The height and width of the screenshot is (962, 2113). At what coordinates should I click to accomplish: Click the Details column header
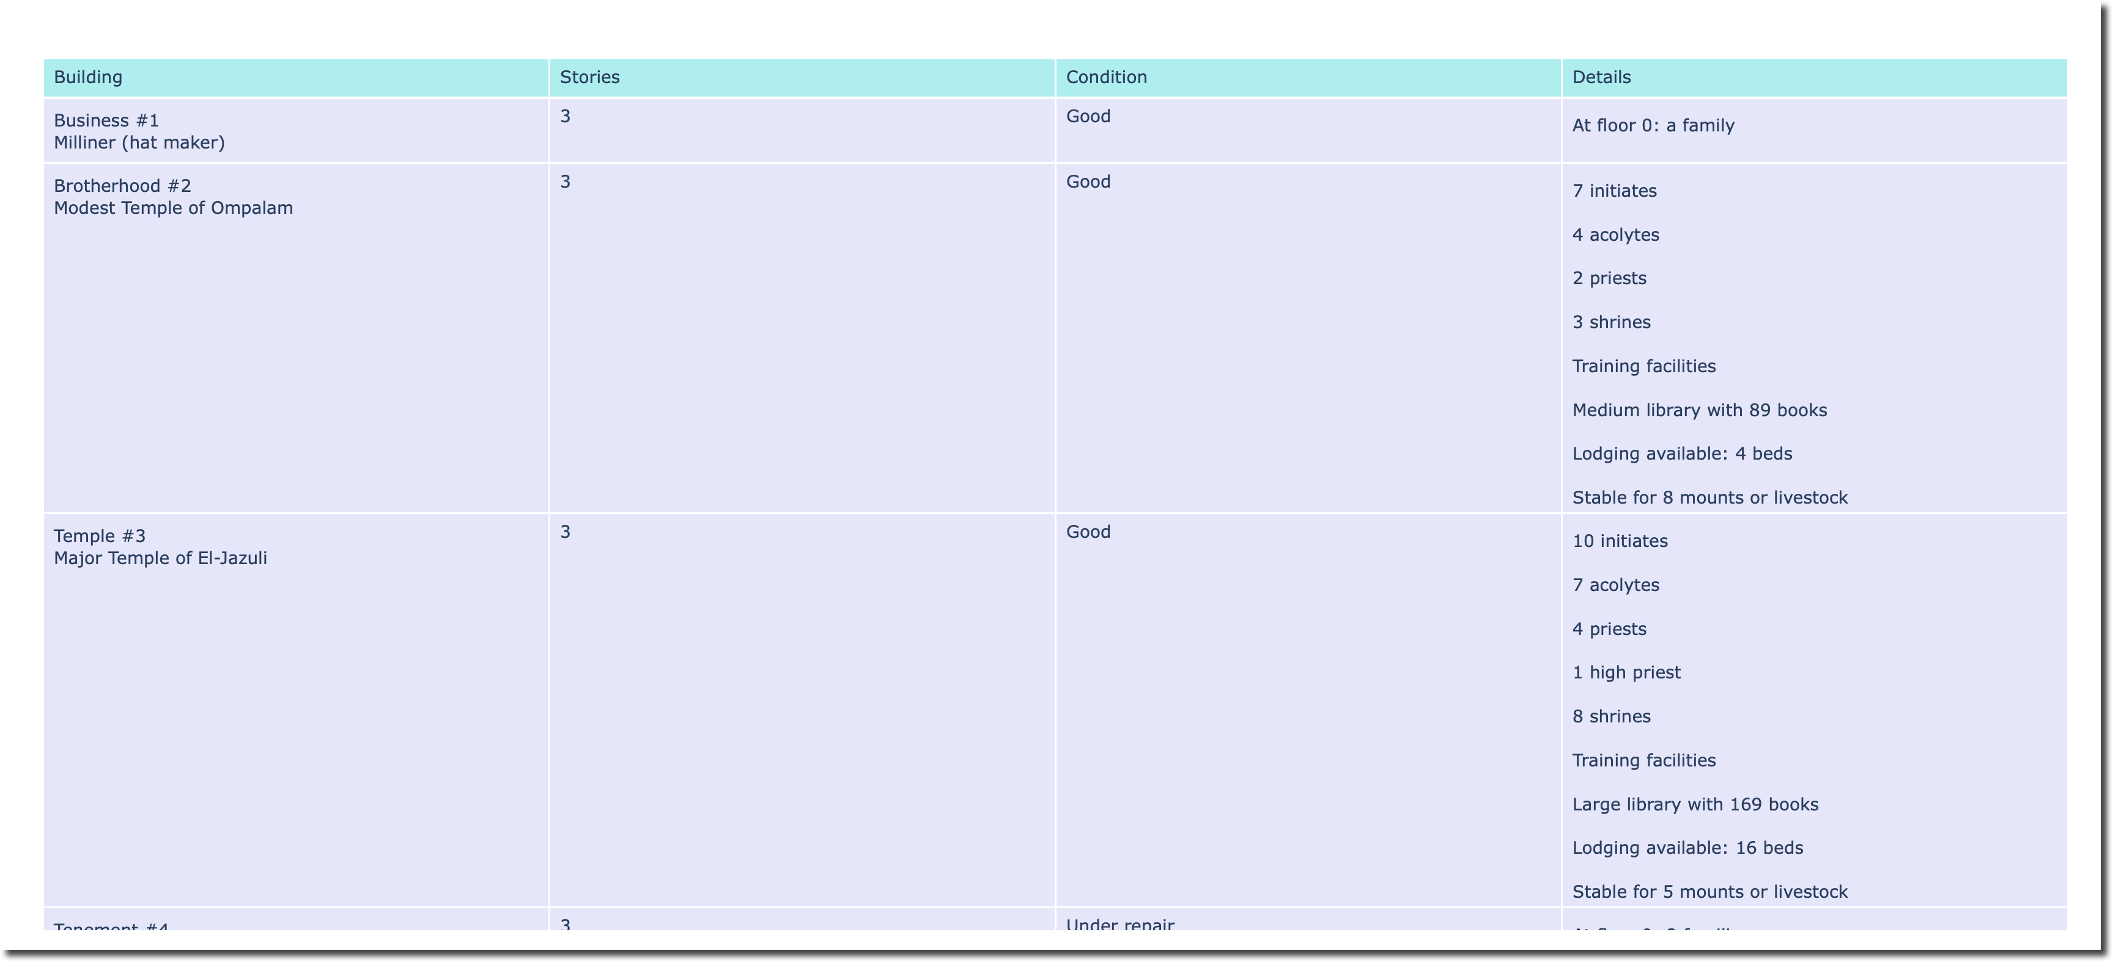(x=1600, y=77)
